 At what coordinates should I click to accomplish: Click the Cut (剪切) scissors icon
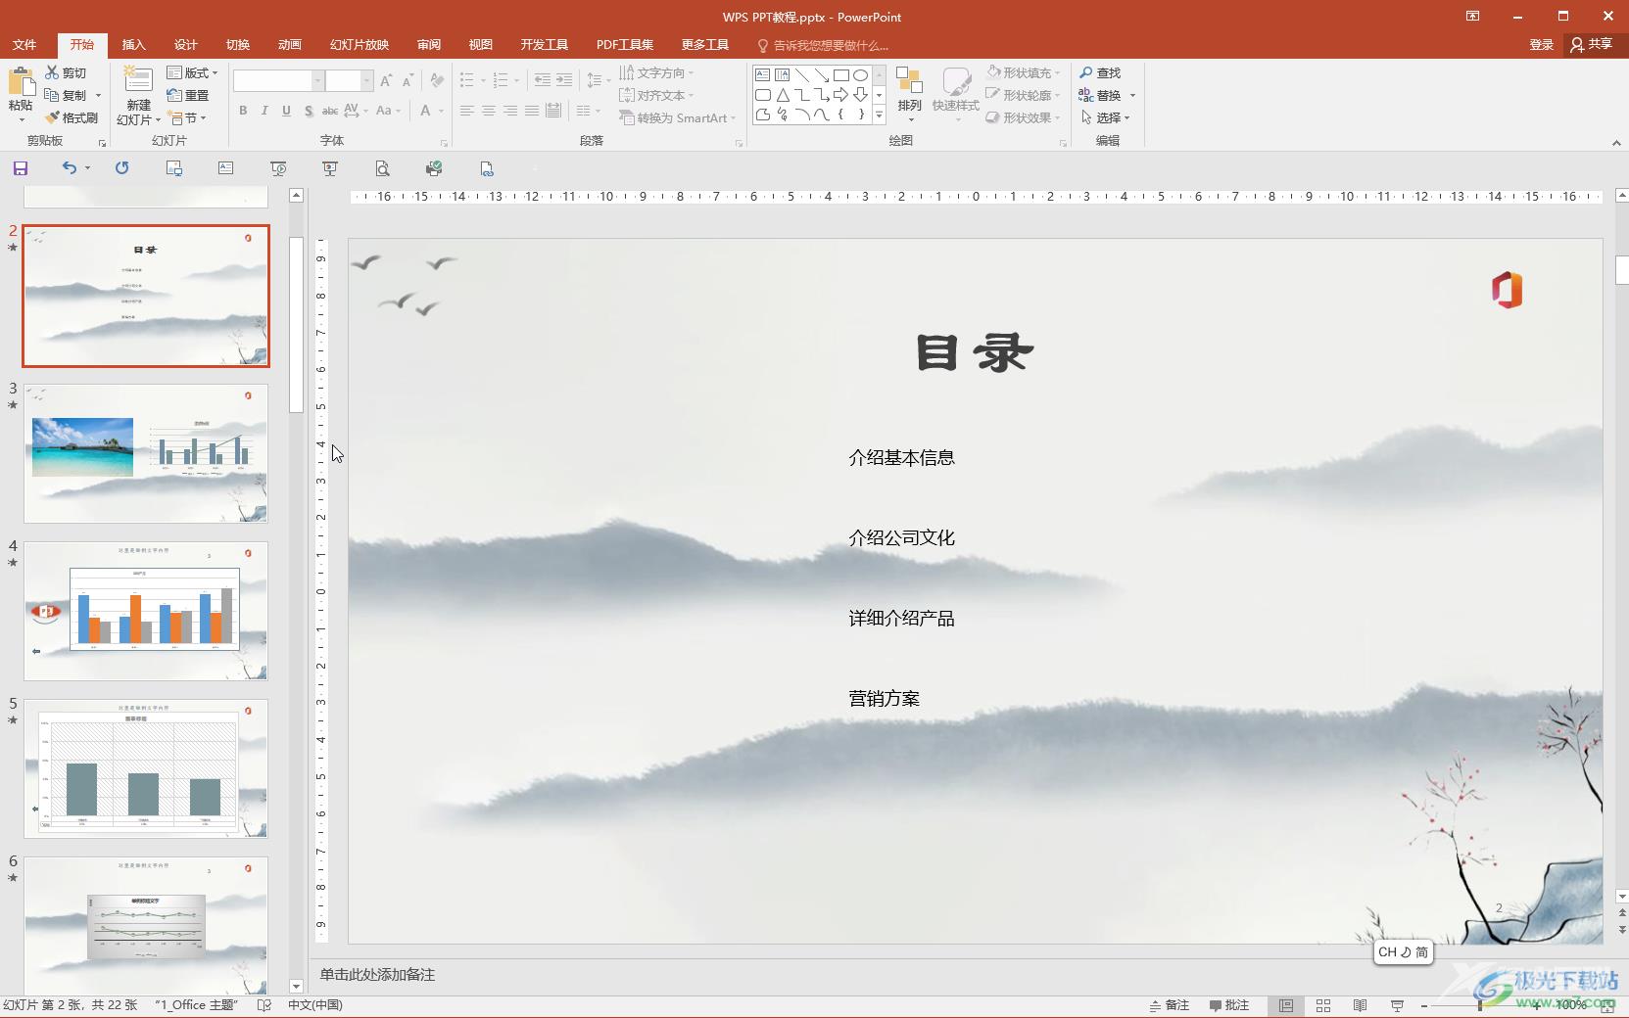(x=52, y=72)
